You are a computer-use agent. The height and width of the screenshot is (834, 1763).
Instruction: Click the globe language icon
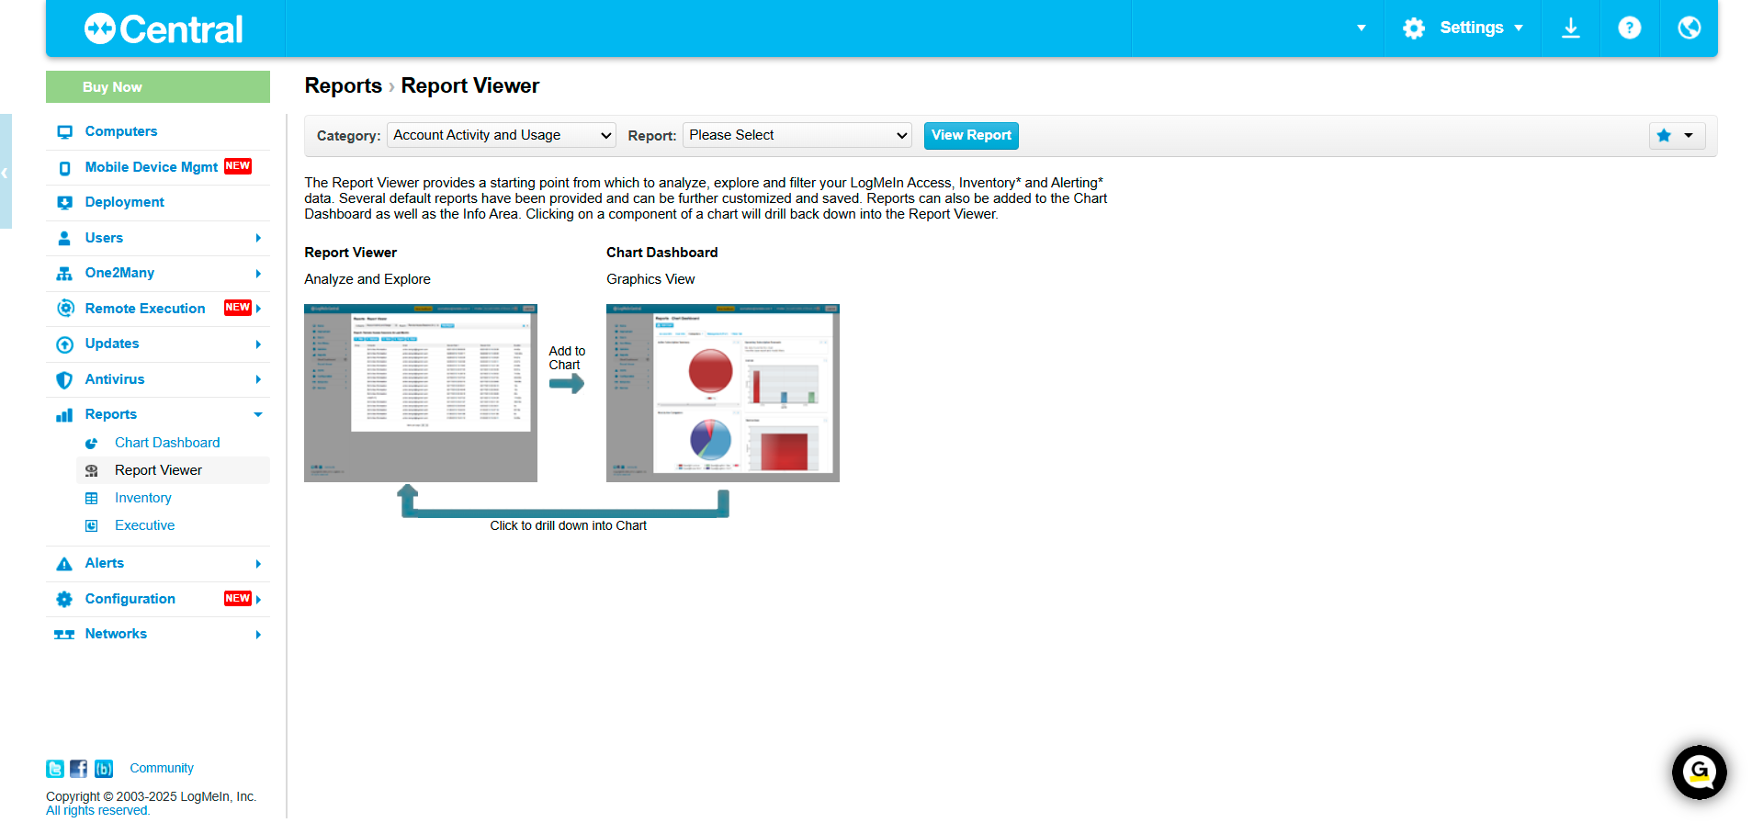pyautogui.click(x=1689, y=28)
